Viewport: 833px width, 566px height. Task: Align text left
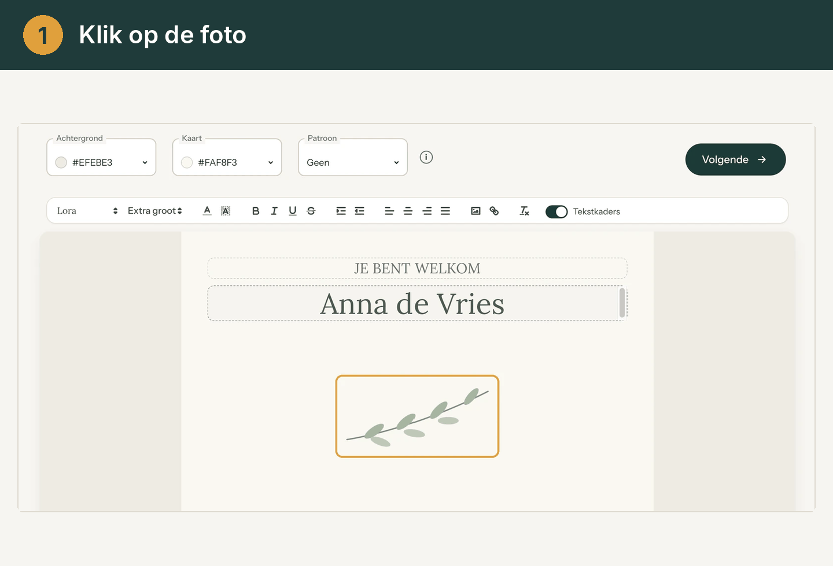pyautogui.click(x=389, y=211)
